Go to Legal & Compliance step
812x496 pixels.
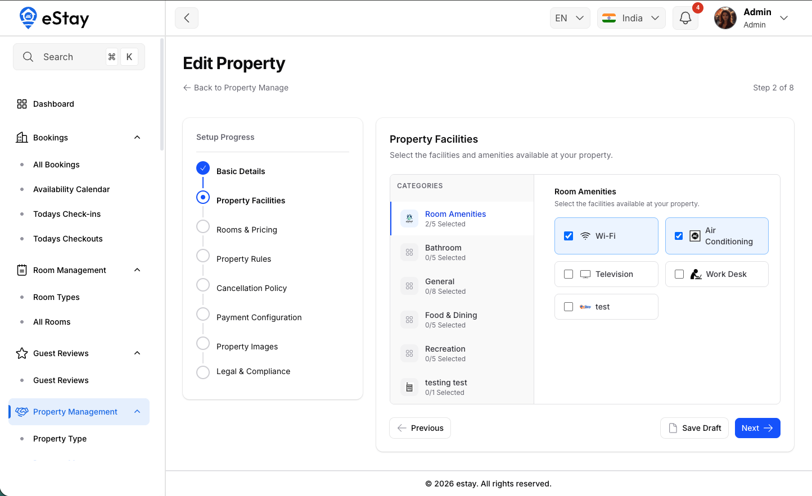pyautogui.click(x=253, y=371)
